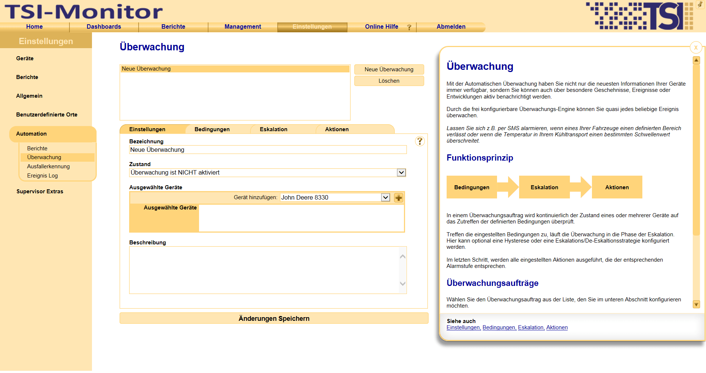Open the Management menu
706x373 pixels.
pyautogui.click(x=243, y=27)
